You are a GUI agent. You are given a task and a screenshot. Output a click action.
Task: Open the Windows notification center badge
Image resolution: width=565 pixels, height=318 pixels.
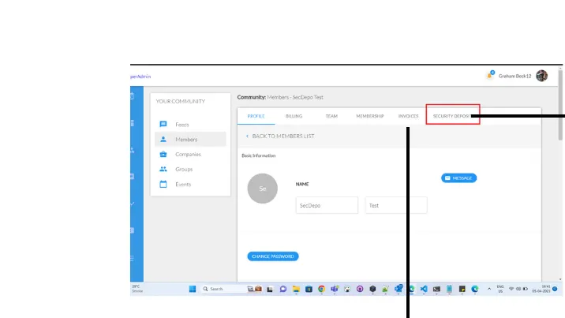[555, 289]
